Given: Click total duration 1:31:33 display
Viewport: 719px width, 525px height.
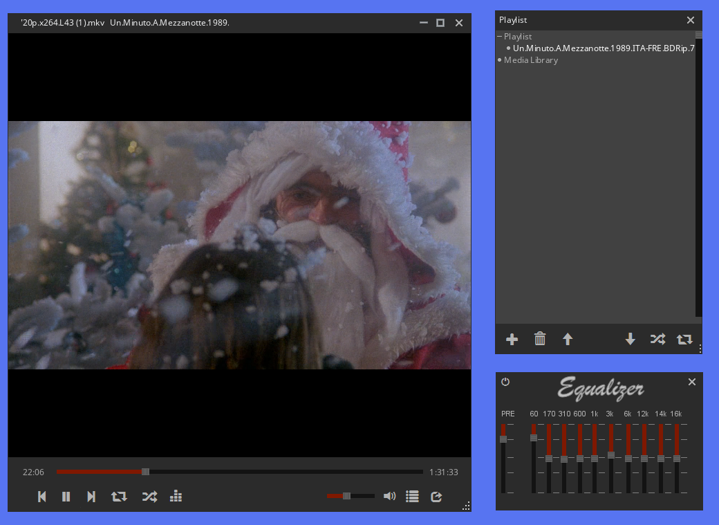Looking at the screenshot, I should click(443, 472).
